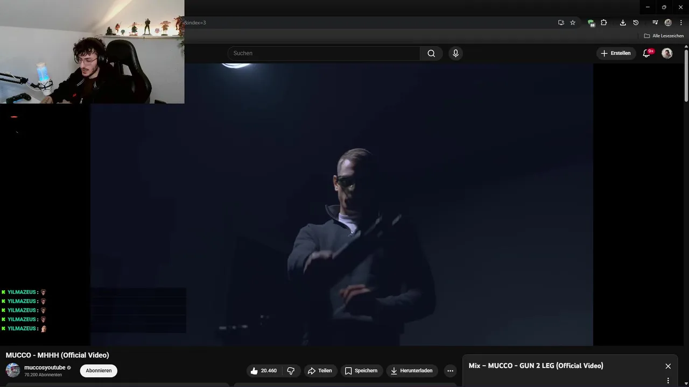Install page as app icon in address bar

(x=561, y=23)
